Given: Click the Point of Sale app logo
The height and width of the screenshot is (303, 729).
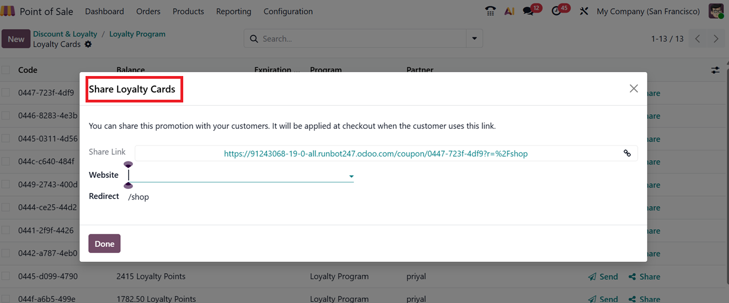Looking at the screenshot, I should pos(8,11).
